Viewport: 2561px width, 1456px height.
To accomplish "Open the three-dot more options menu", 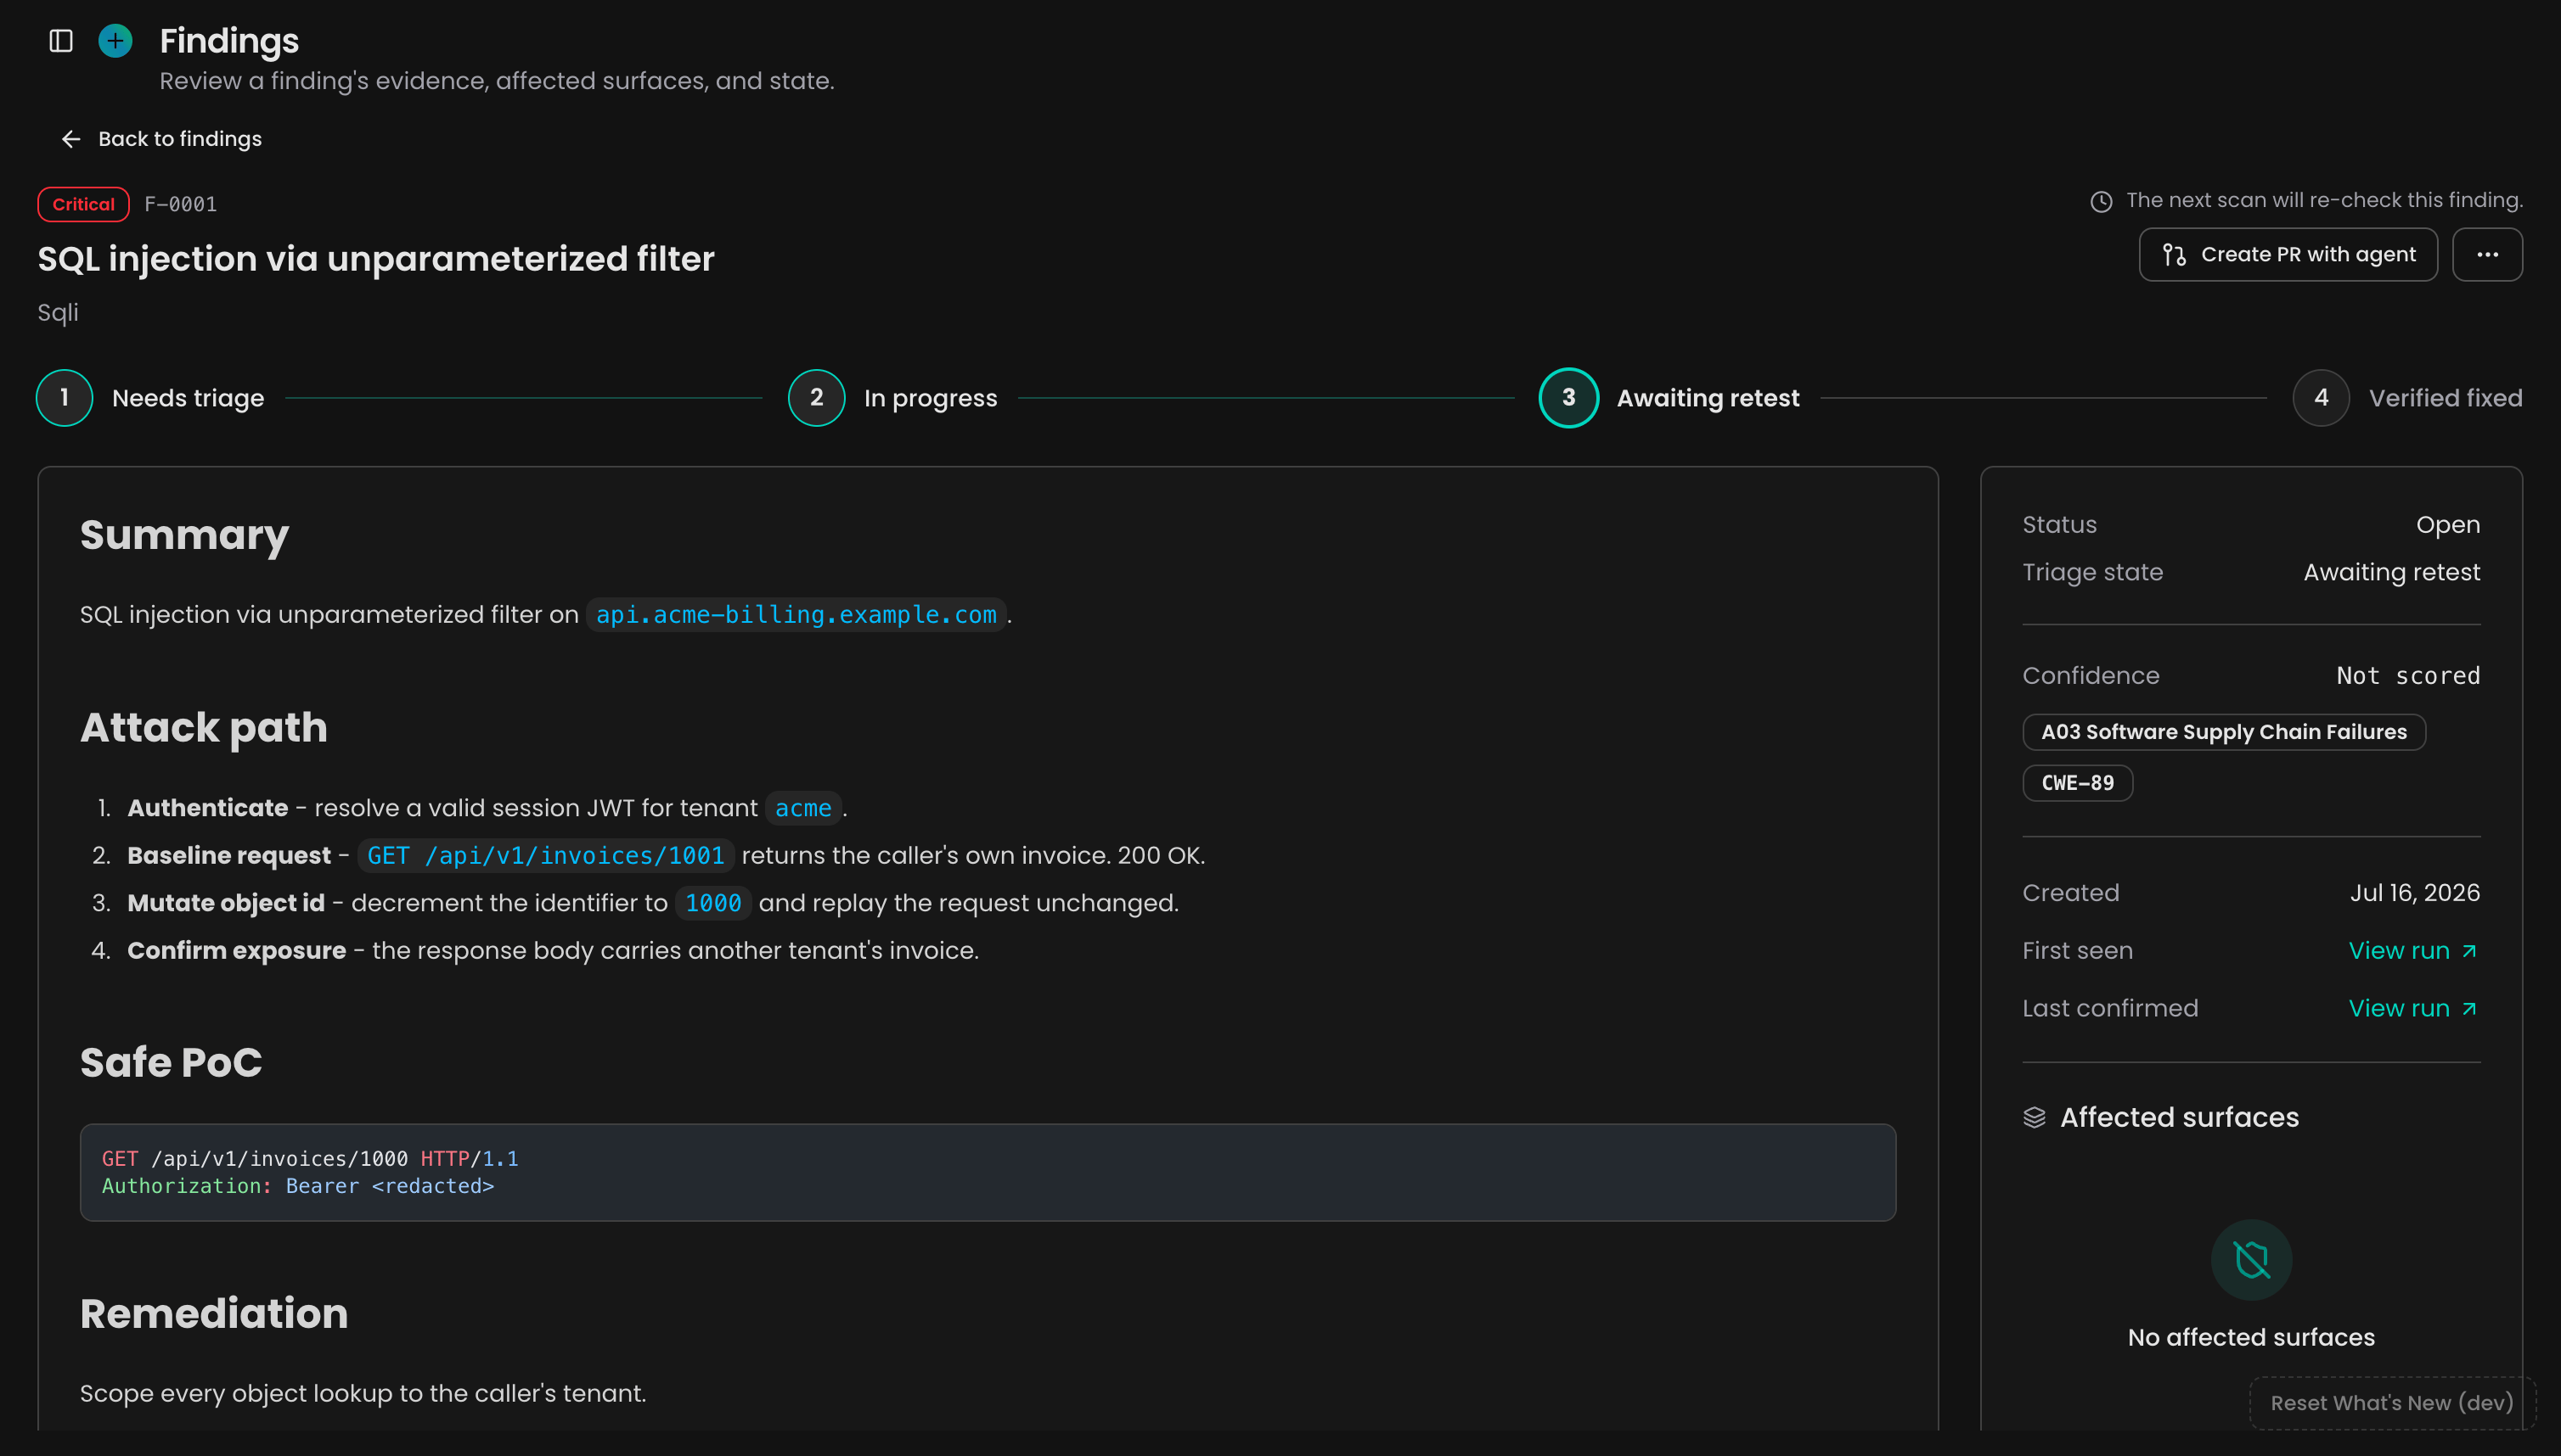I will click(2487, 255).
